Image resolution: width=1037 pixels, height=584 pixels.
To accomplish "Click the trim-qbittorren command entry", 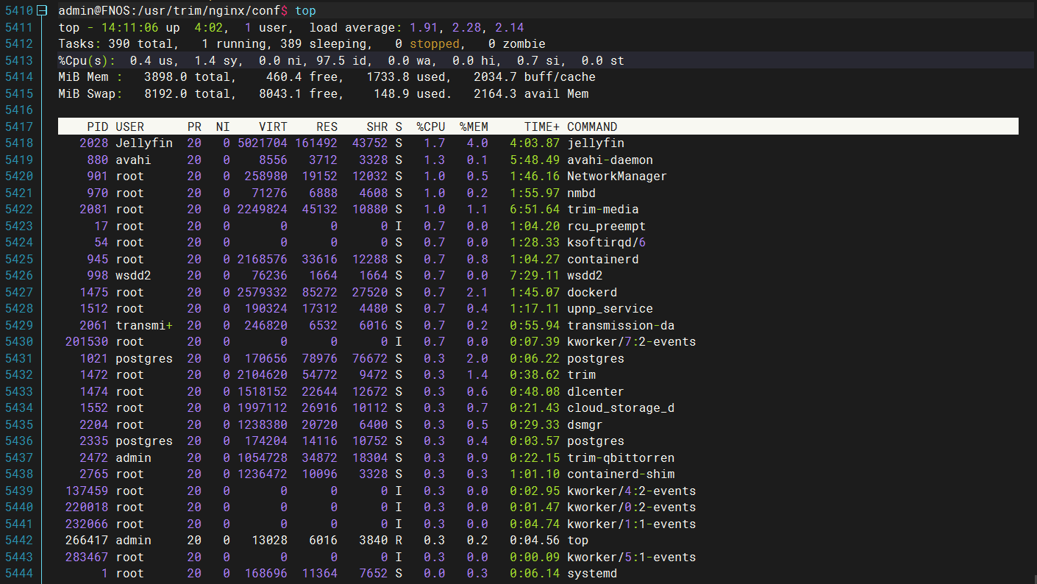I will click(x=621, y=457).
